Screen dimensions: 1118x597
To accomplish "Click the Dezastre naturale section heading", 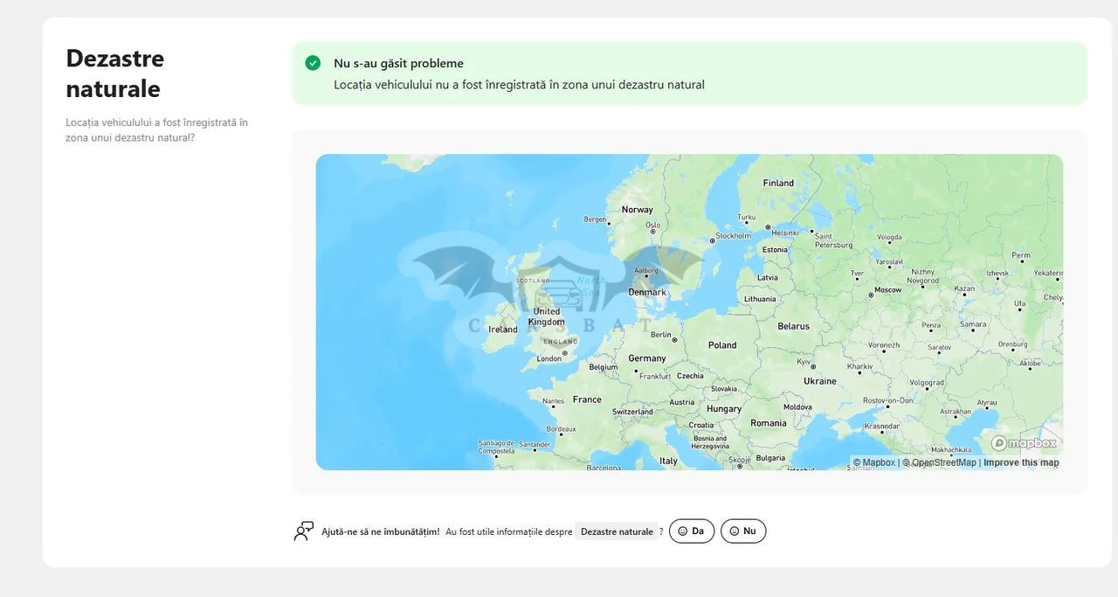I will pyautogui.click(x=114, y=73).
